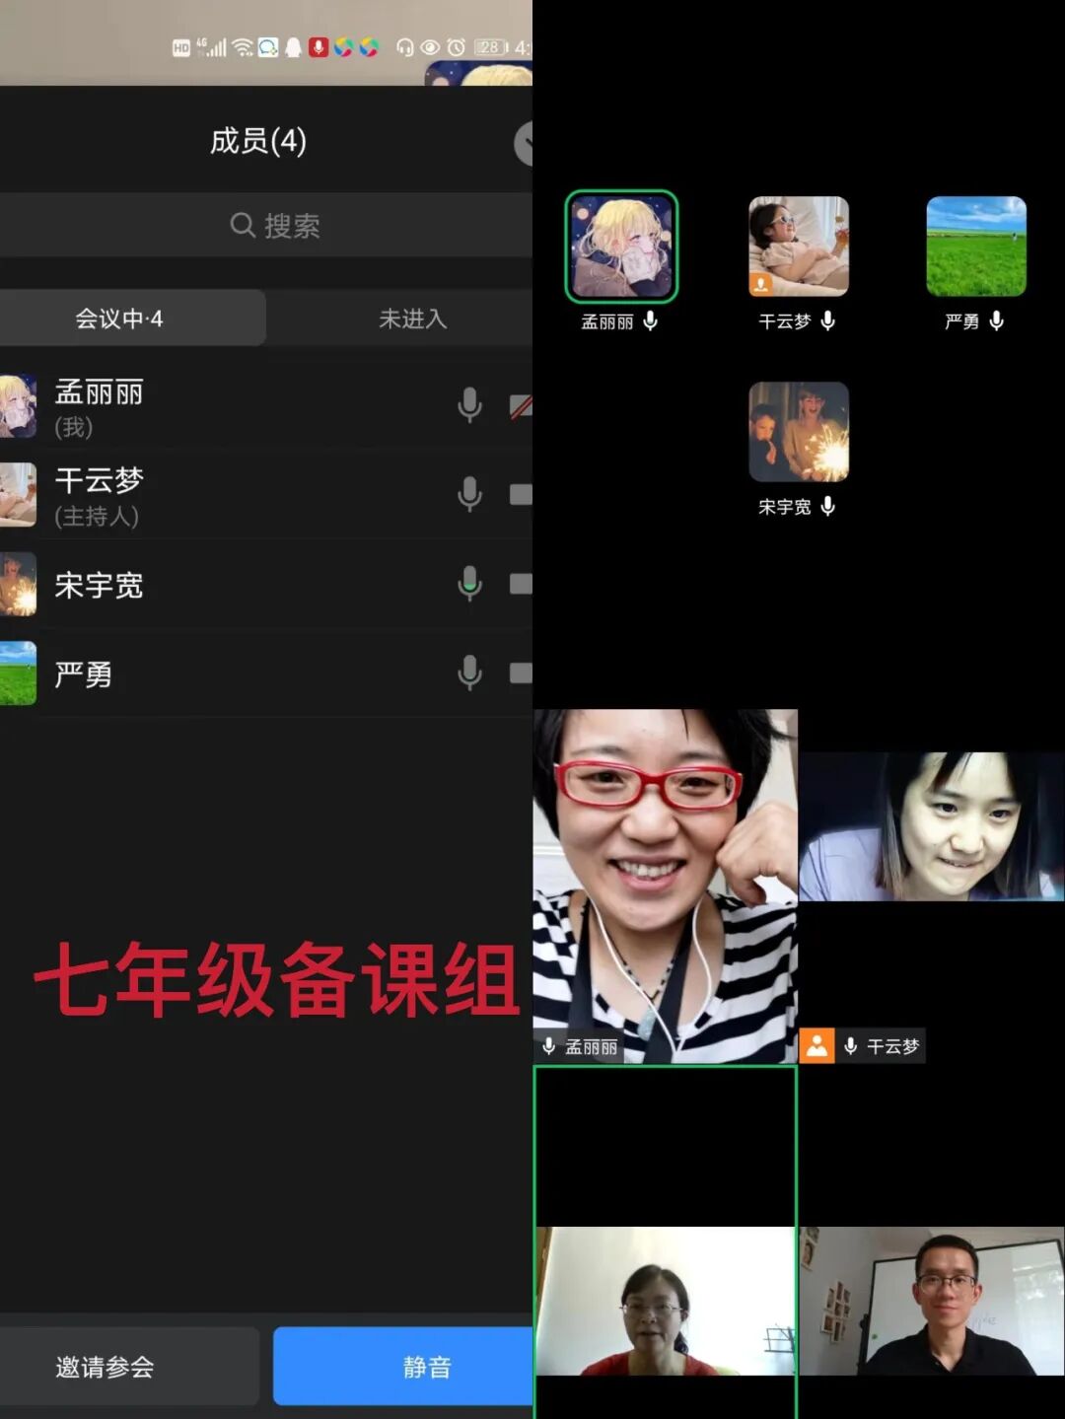Tap the search magnifier icon
Screen dimensions: 1065x1419
pyautogui.click(x=242, y=225)
